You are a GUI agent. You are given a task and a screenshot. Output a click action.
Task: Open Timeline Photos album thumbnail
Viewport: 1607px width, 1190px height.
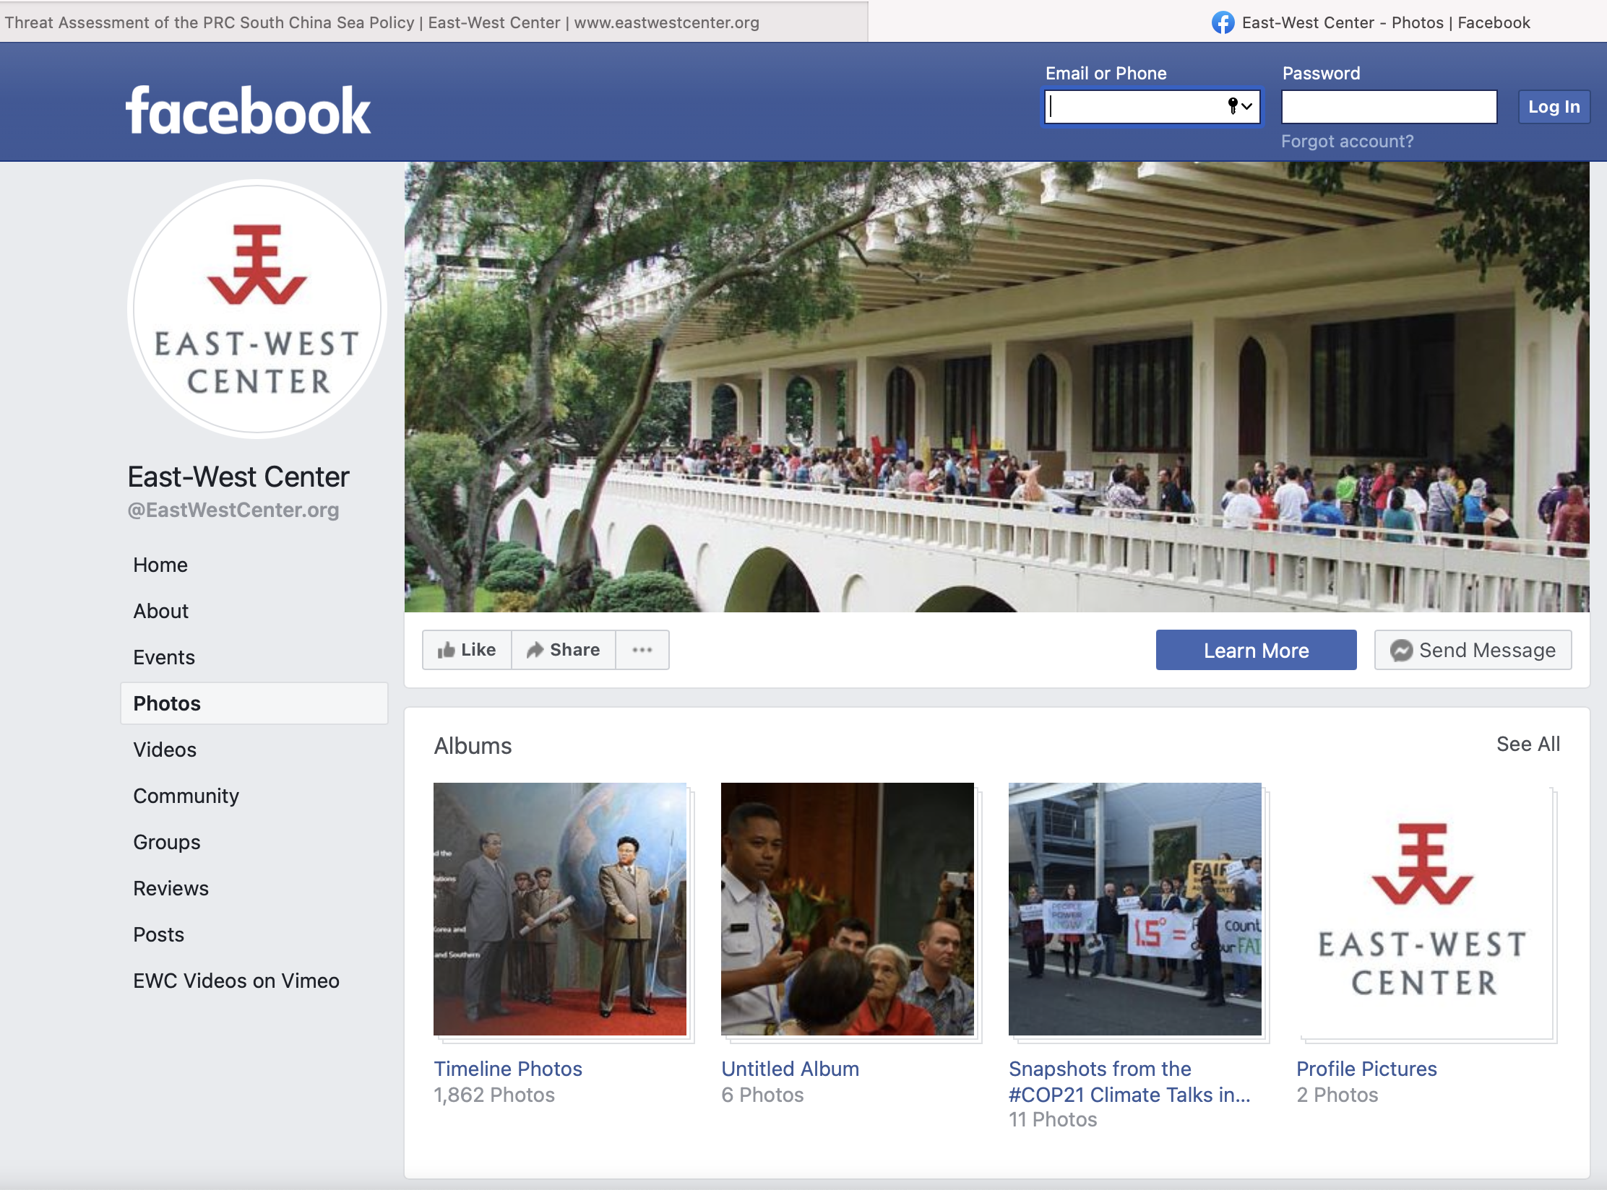pos(560,909)
